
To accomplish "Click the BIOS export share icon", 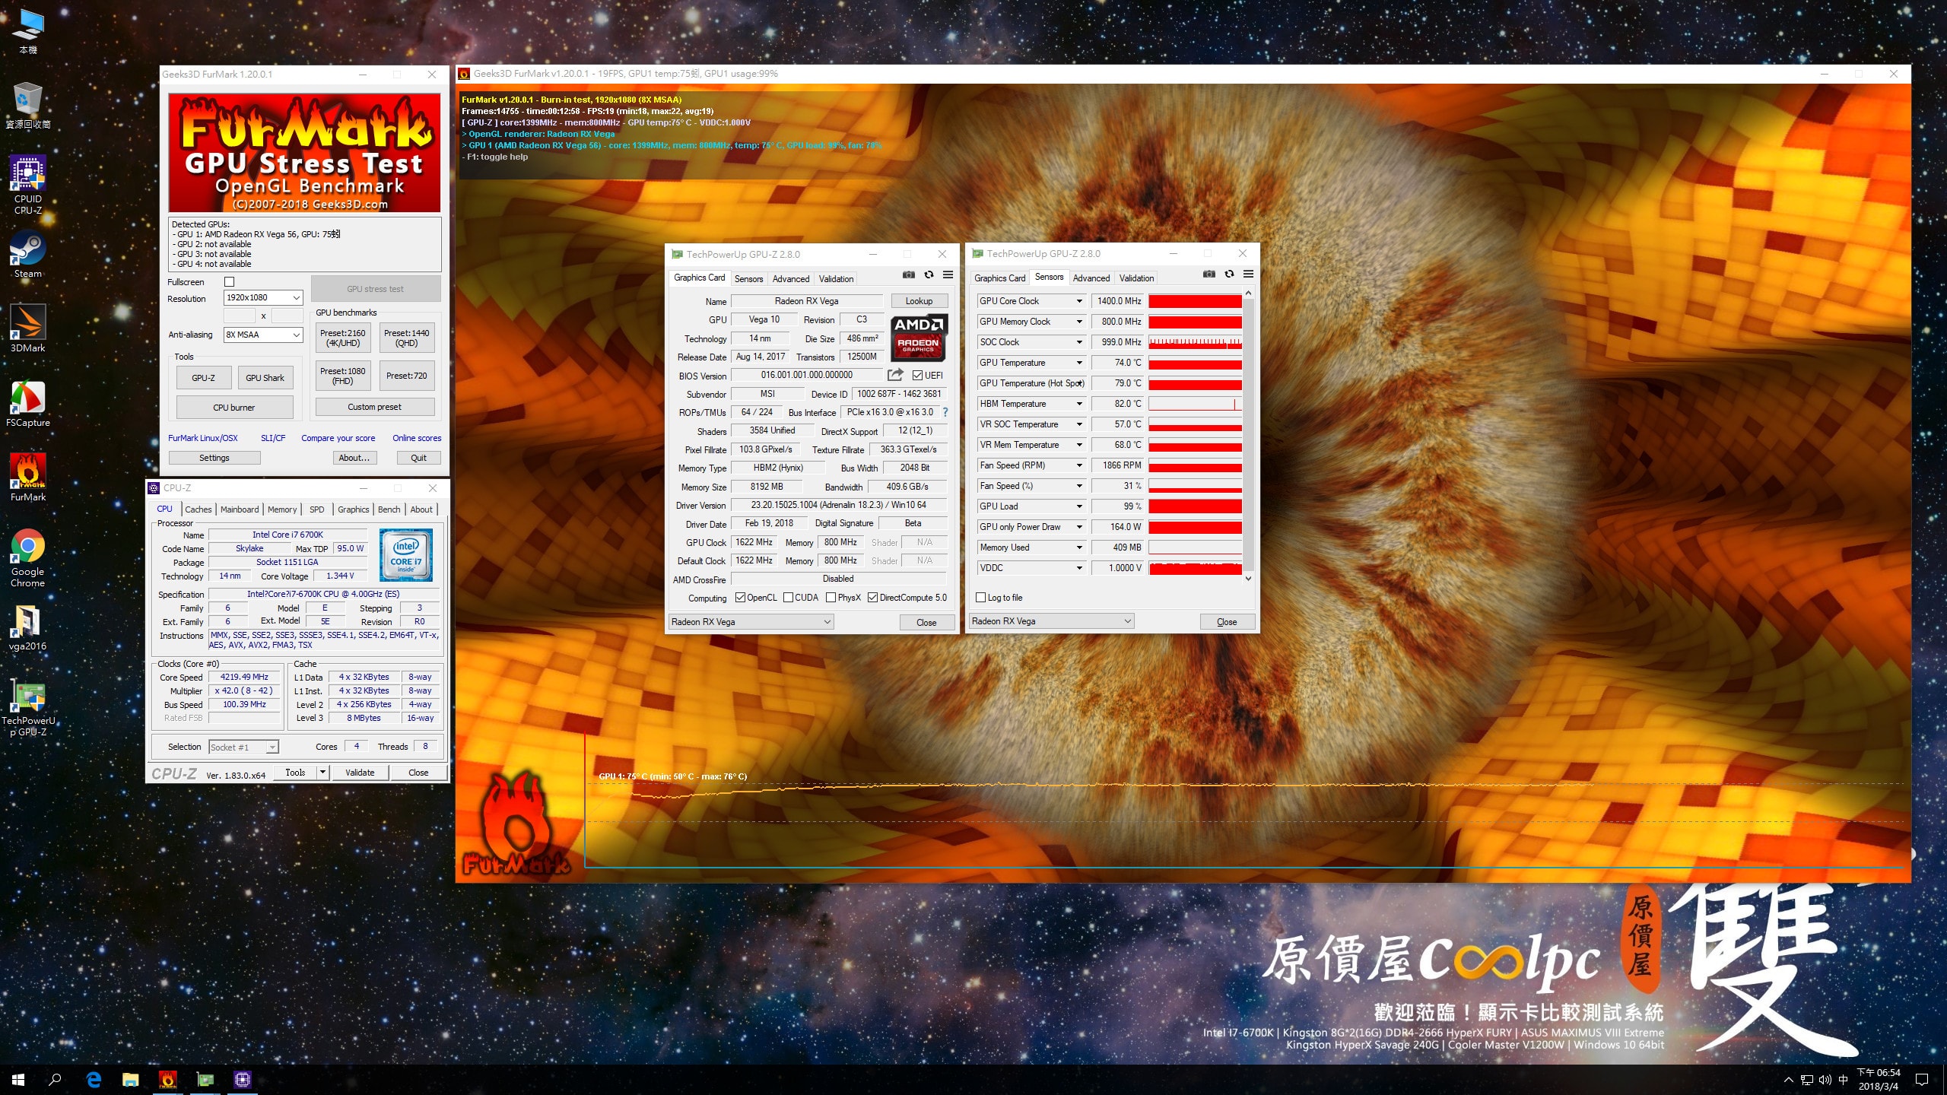I will tap(895, 375).
